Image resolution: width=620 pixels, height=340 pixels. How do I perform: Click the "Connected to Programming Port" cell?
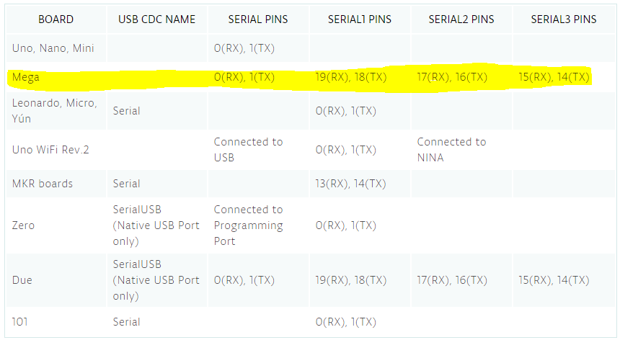pos(248,225)
